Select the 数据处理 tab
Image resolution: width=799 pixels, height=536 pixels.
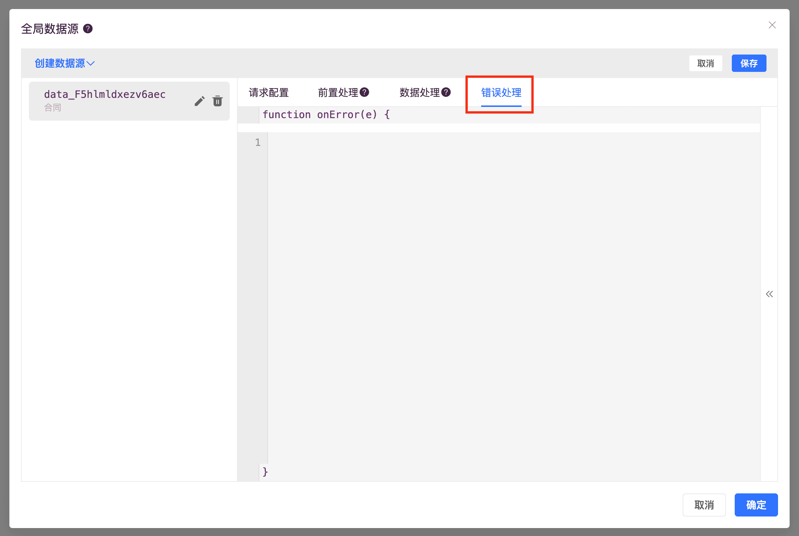click(419, 93)
